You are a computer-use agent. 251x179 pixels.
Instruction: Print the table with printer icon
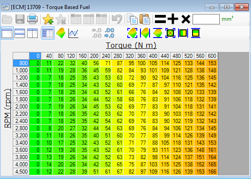point(33,19)
